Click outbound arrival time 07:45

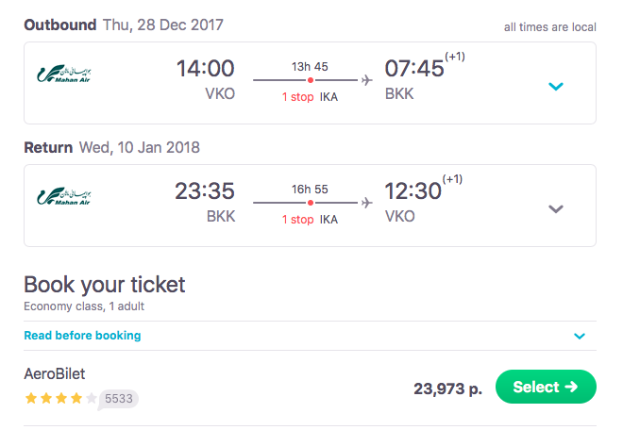click(x=413, y=69)
